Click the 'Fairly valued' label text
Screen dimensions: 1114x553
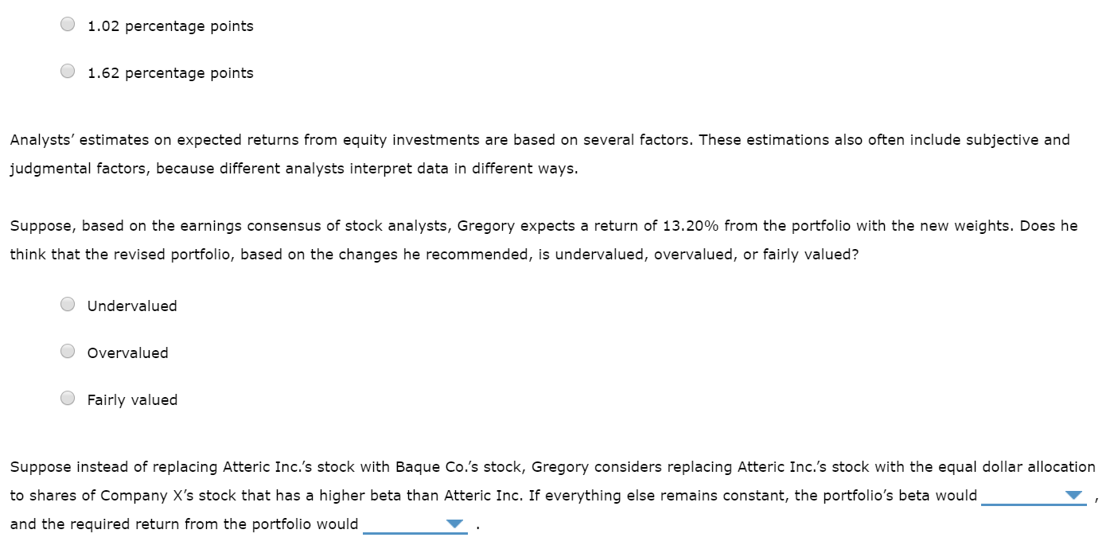(x=132, y=399)
